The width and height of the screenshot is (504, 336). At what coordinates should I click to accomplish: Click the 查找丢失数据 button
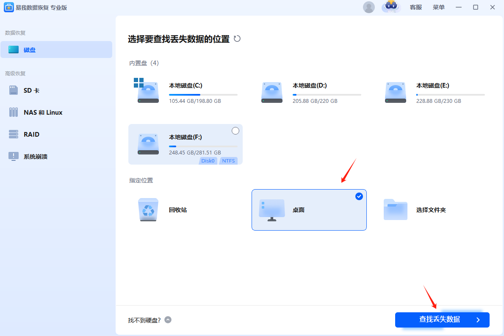click(x=442, y=319)
